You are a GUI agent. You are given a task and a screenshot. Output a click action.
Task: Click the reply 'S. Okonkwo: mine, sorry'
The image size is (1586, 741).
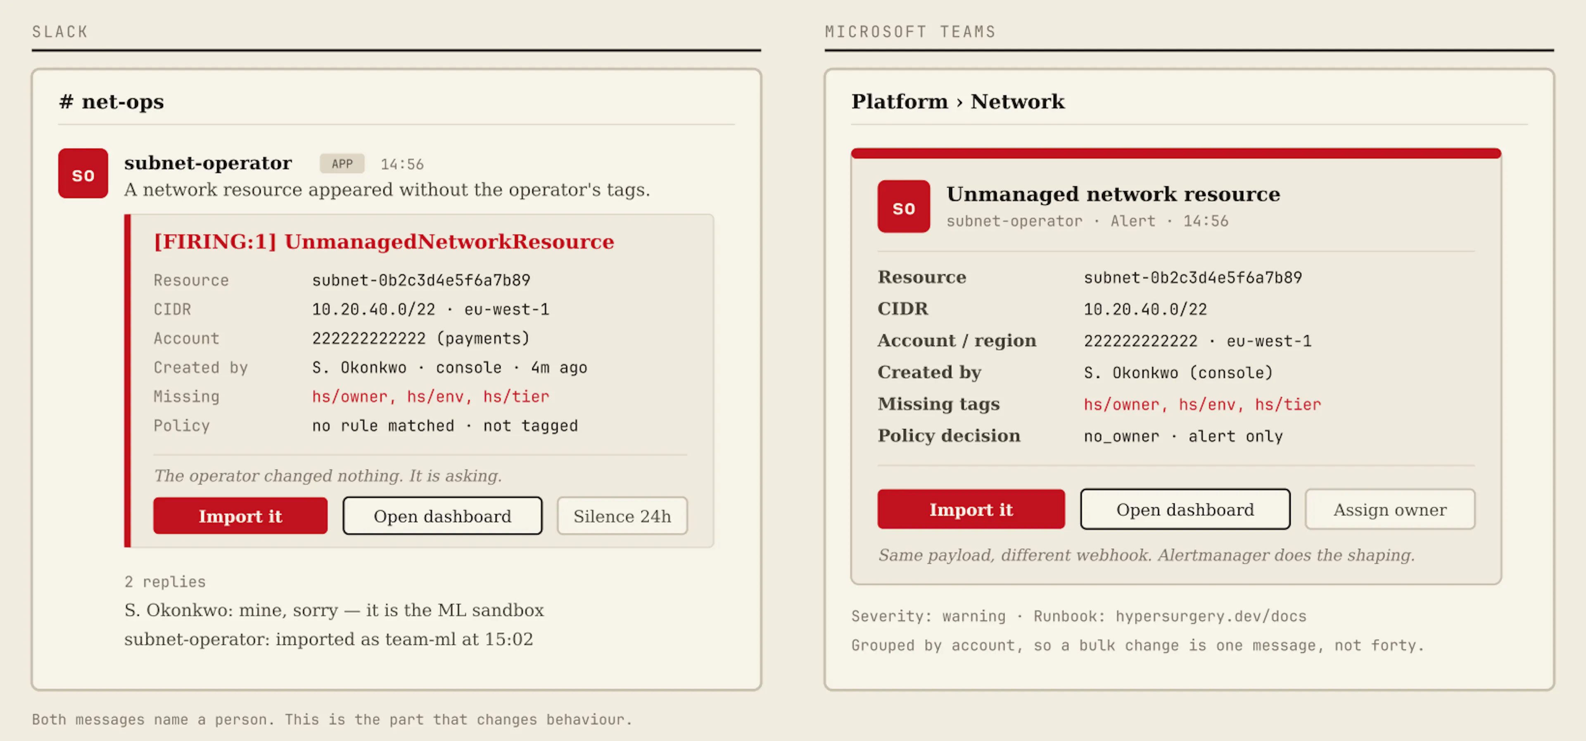(334, 610)
